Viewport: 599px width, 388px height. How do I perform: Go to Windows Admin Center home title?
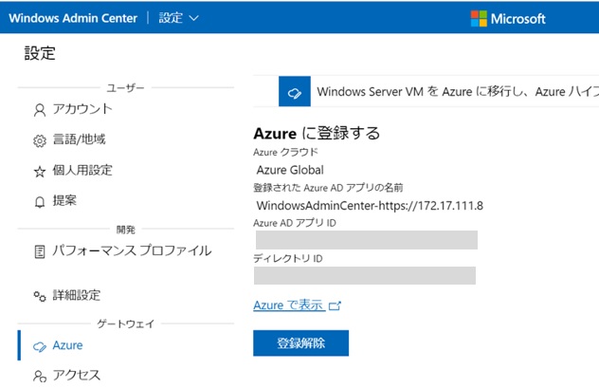(72, 18)
